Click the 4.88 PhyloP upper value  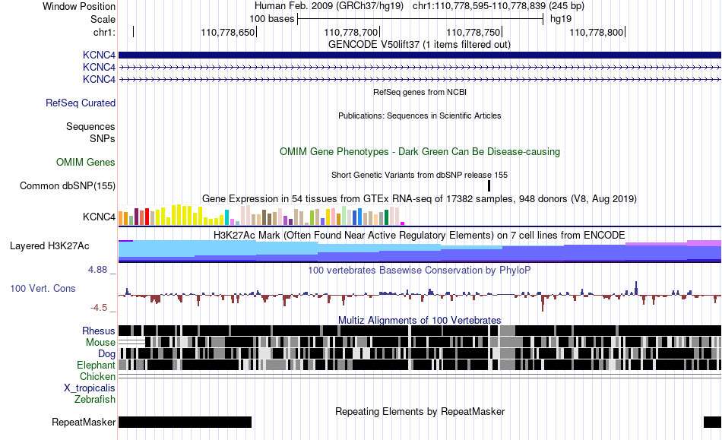[97, 270]
